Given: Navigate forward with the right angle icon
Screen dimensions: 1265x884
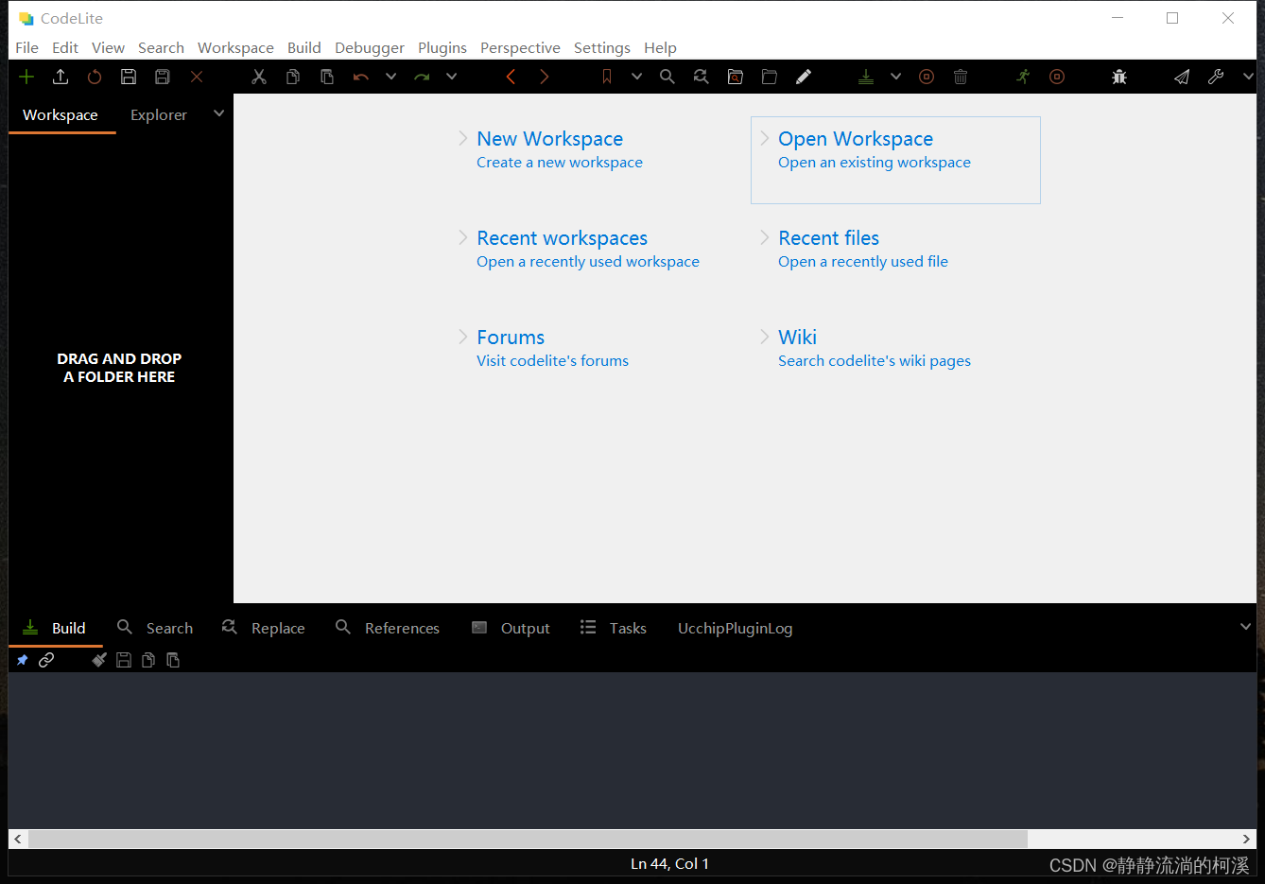Looking at the screenshot, I should [x=545, y=77].
